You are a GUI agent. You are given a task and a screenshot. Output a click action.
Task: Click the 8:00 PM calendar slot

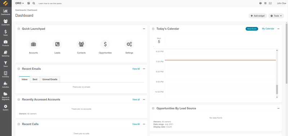click(x=220, y=72)
